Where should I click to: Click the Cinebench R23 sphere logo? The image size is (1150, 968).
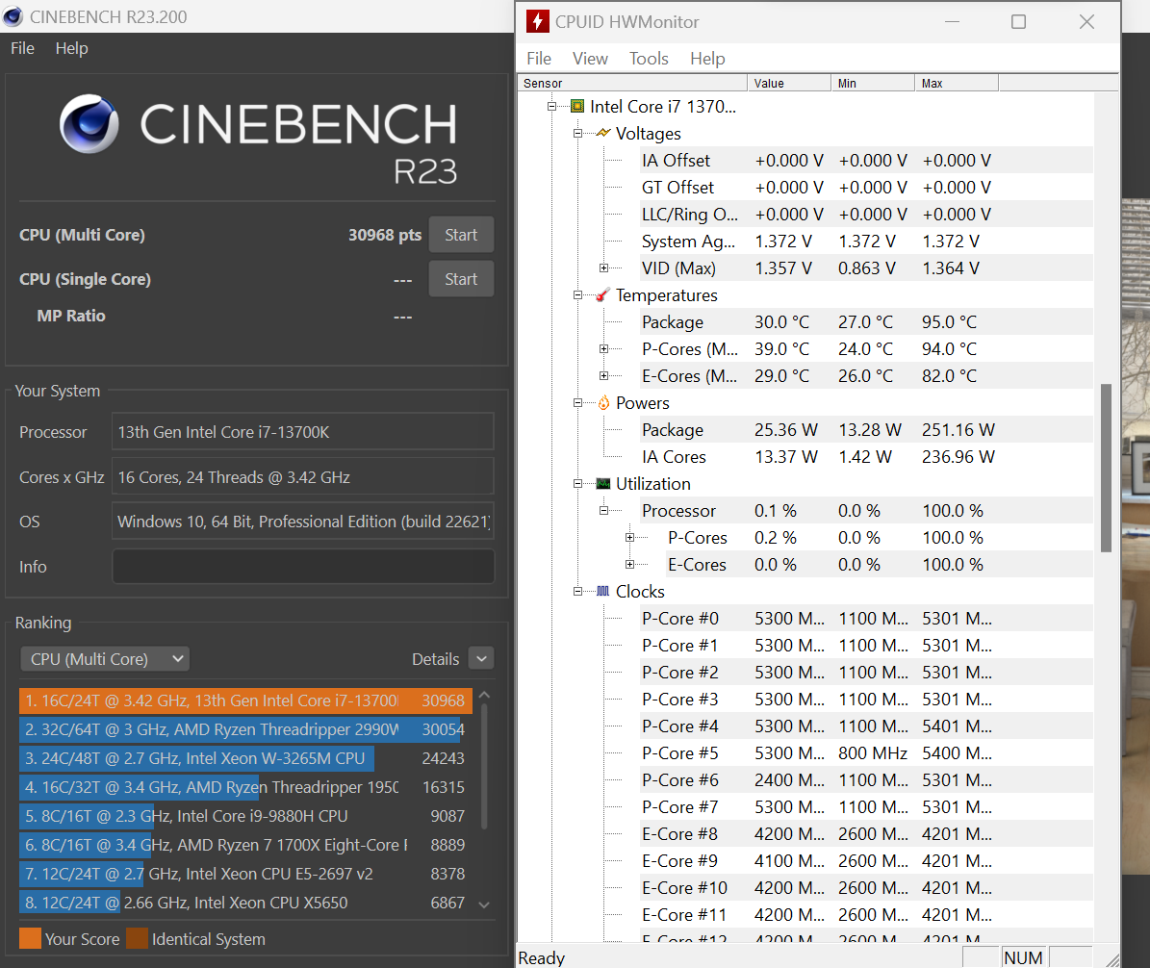(89, 123)
